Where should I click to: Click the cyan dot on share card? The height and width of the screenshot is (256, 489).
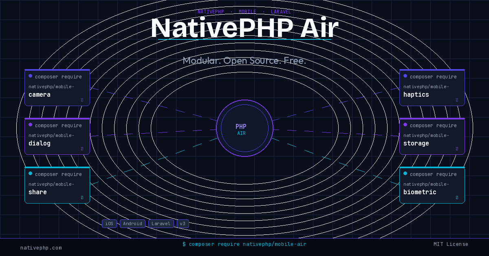click(30, 174)
